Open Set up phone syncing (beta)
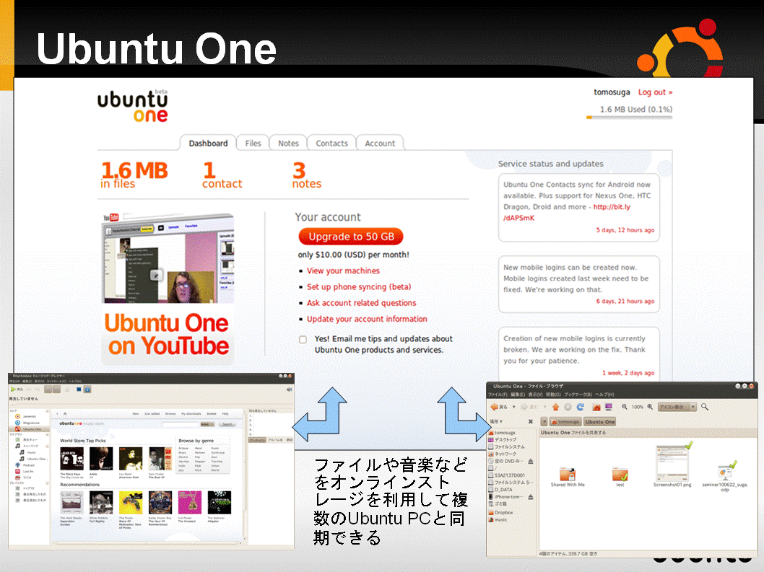The height and width of the screenshot is (572, 764). 359,287
